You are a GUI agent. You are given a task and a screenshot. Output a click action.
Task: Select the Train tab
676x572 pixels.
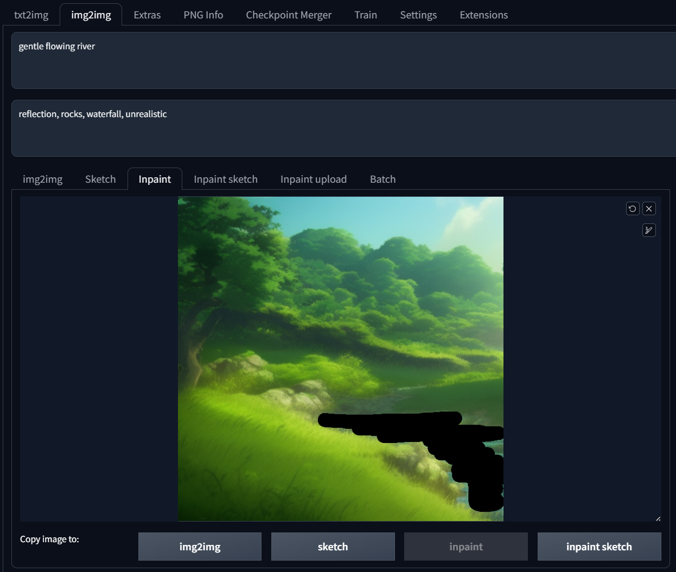pyautogui.click(x=366, y=15)
